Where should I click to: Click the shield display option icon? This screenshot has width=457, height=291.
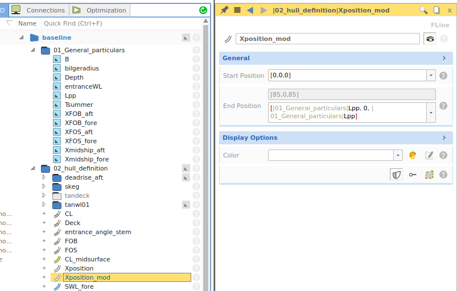pos(396,174)
